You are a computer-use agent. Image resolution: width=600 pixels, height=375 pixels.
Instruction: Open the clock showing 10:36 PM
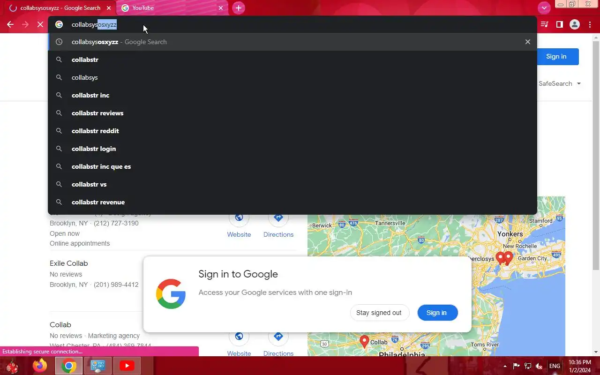click(580, 366)
